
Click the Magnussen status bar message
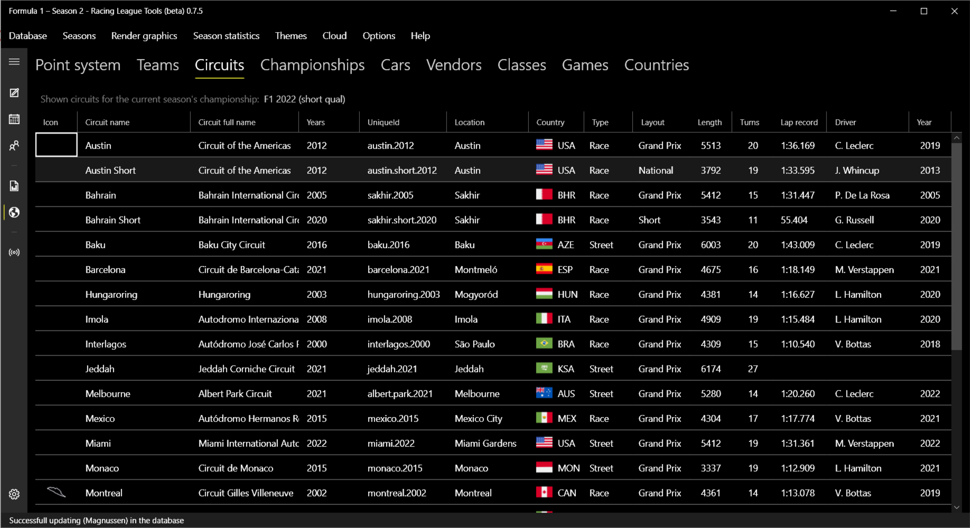pyautogui.click(x=96, y=520)
